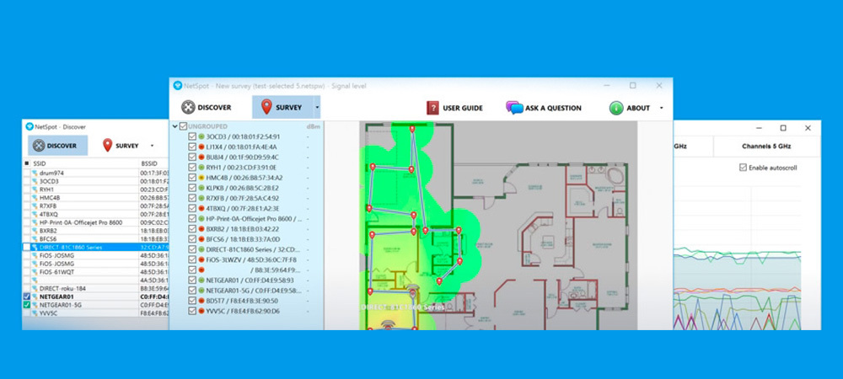Uncheck the BU8J4 network checkbox
843x379 pixels.
(192, 157)
